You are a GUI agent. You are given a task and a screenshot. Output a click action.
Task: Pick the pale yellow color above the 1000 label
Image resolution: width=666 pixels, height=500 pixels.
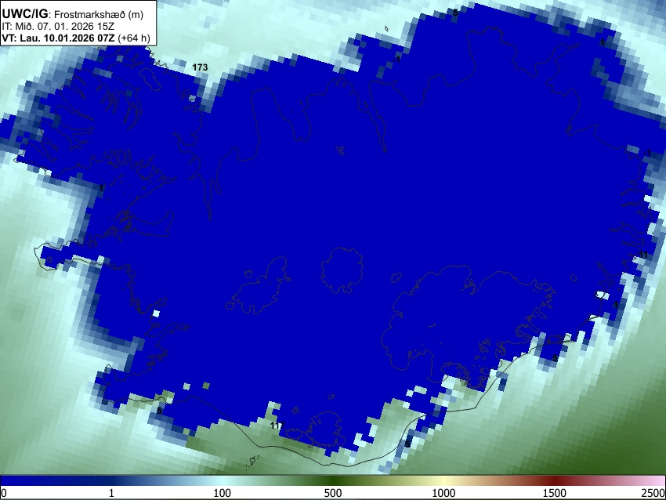pyautogui.click(x=443, y=481)
